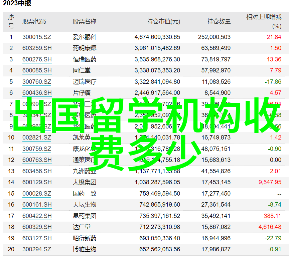Select stock name 天坛生物
Image resolution: width=289 pixels, height=259 pixels.
click(85, 205)
